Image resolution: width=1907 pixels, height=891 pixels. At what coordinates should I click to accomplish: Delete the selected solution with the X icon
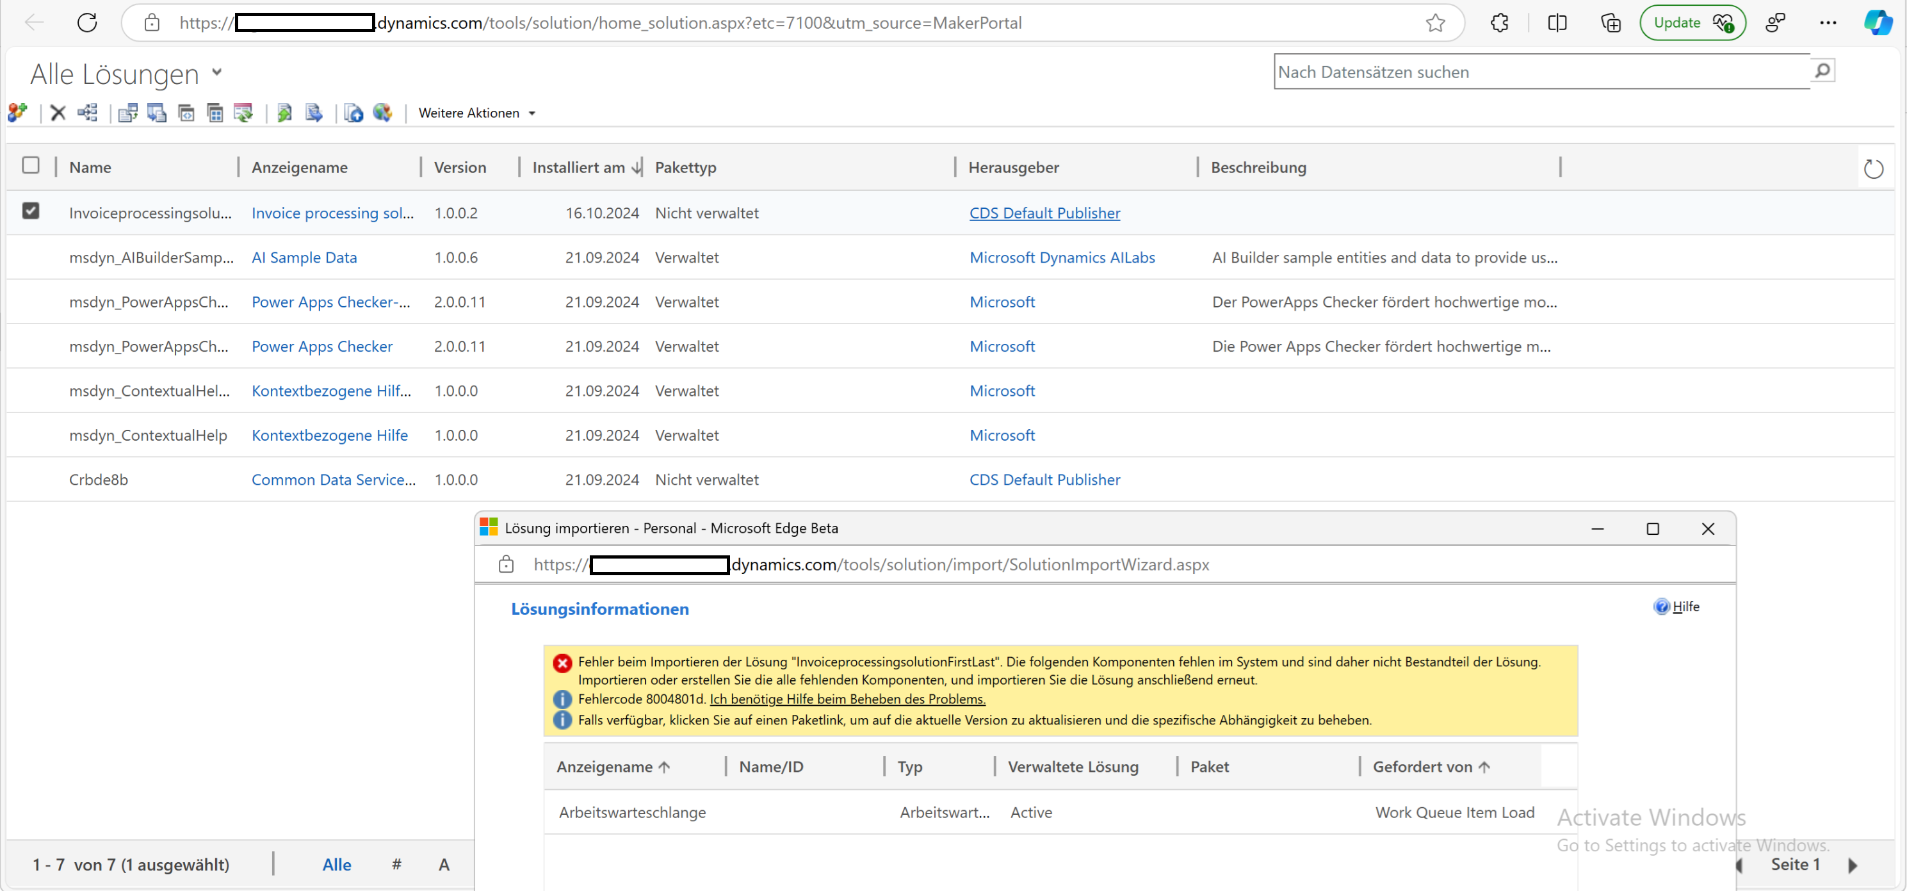pos(57,113)
